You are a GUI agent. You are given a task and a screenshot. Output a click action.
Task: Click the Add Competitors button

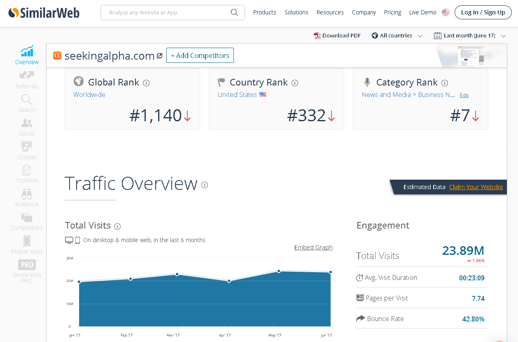200,55
